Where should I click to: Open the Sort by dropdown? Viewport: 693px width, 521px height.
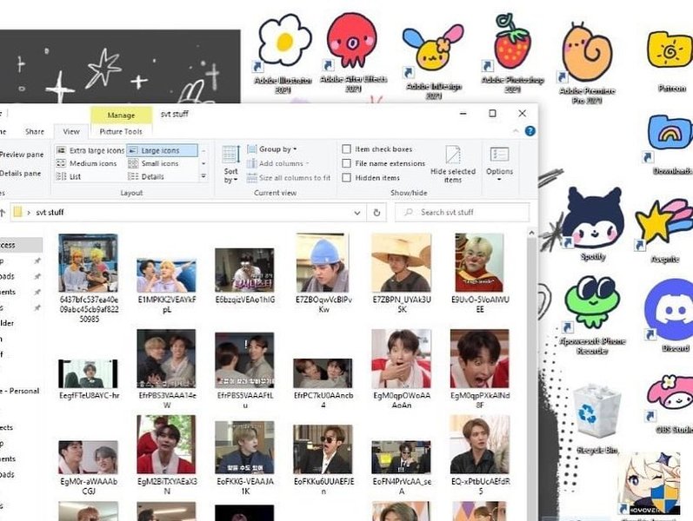[230, 165]
